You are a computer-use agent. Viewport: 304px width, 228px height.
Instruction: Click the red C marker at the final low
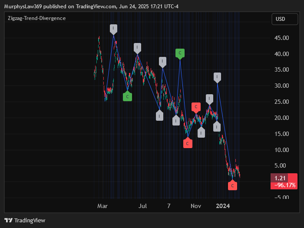(232, 185)
